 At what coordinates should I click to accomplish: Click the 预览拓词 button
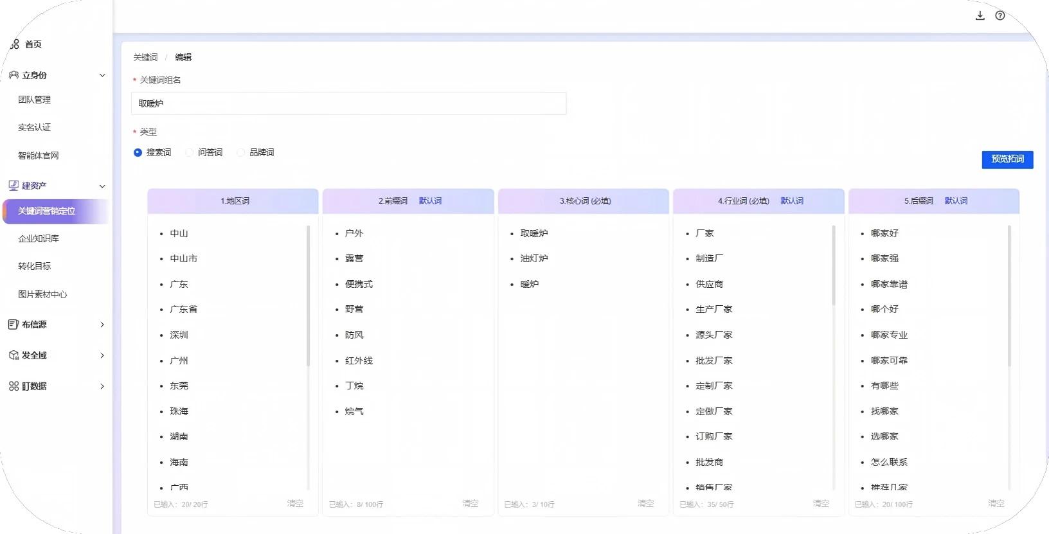point(1007,159)
